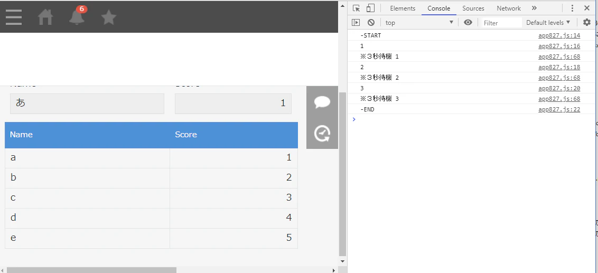Select the score value 5 in row e
Screen dimensions: 598x273
click(x=289, y=238)
